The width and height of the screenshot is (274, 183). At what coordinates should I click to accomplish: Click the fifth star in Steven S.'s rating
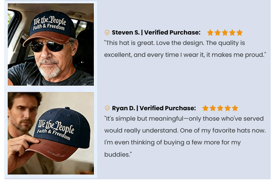pos(240,33)
